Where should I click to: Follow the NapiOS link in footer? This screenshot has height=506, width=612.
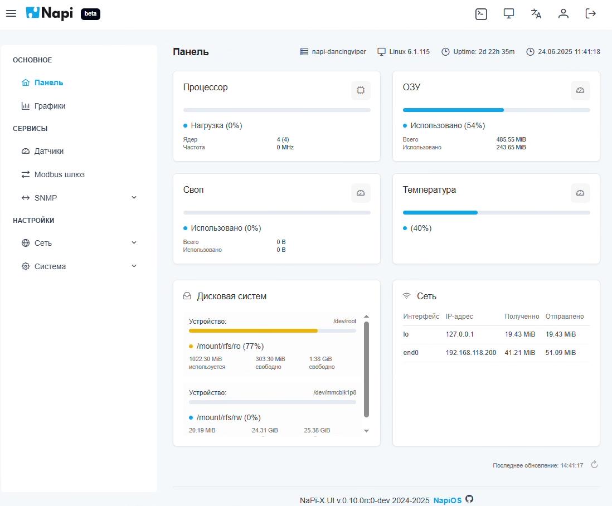point(447,500)
